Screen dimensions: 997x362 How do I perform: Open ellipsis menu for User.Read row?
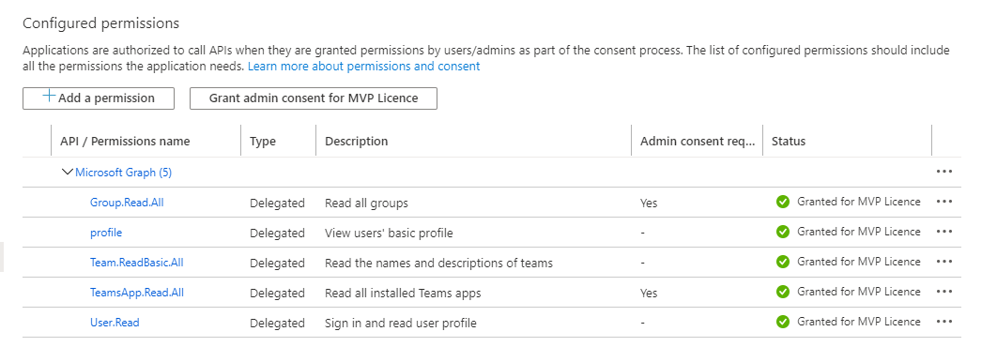(x=944, y=322)
